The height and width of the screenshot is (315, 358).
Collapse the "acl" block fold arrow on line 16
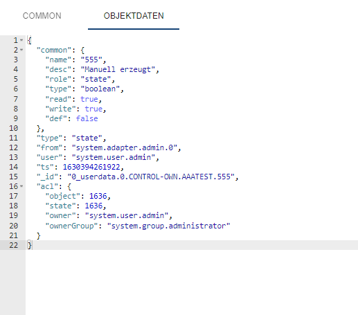coord(21,186)
